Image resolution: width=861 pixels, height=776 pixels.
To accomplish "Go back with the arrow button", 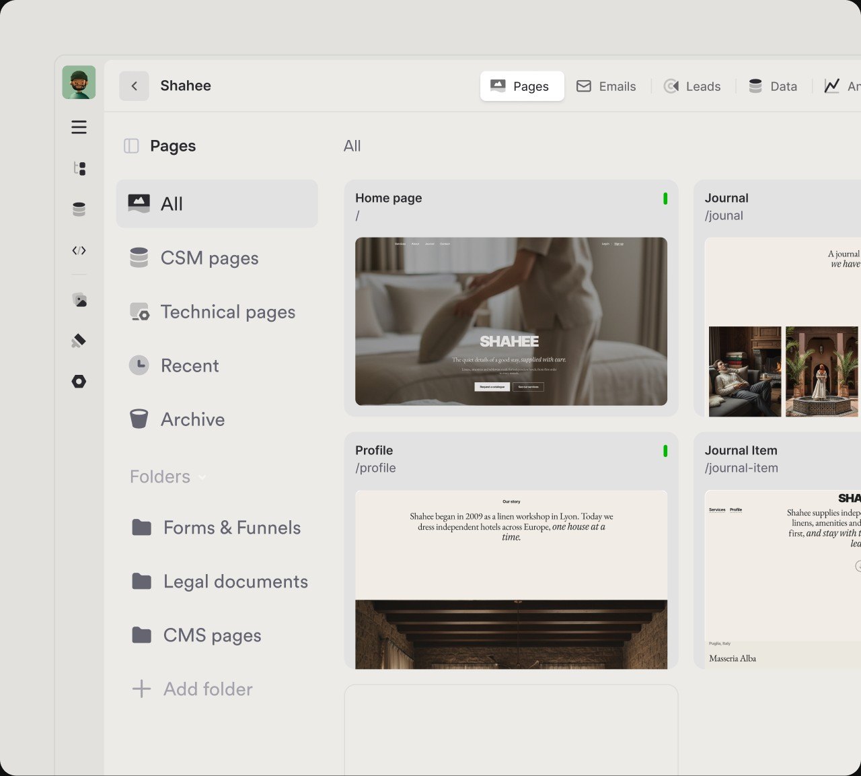I will click(x=134, y=86).
